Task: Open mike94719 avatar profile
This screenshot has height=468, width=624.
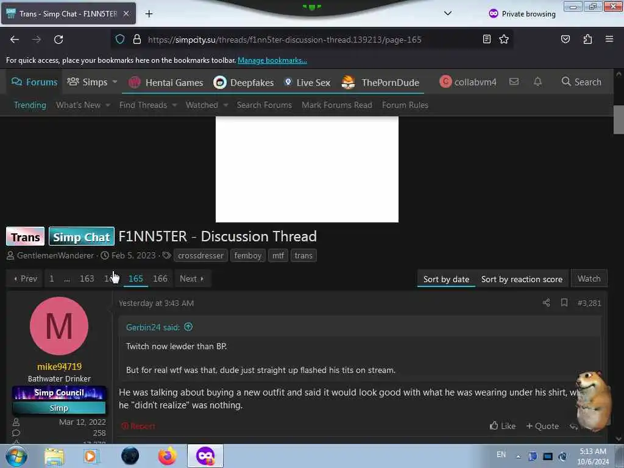Action: [x=59, y=326]
